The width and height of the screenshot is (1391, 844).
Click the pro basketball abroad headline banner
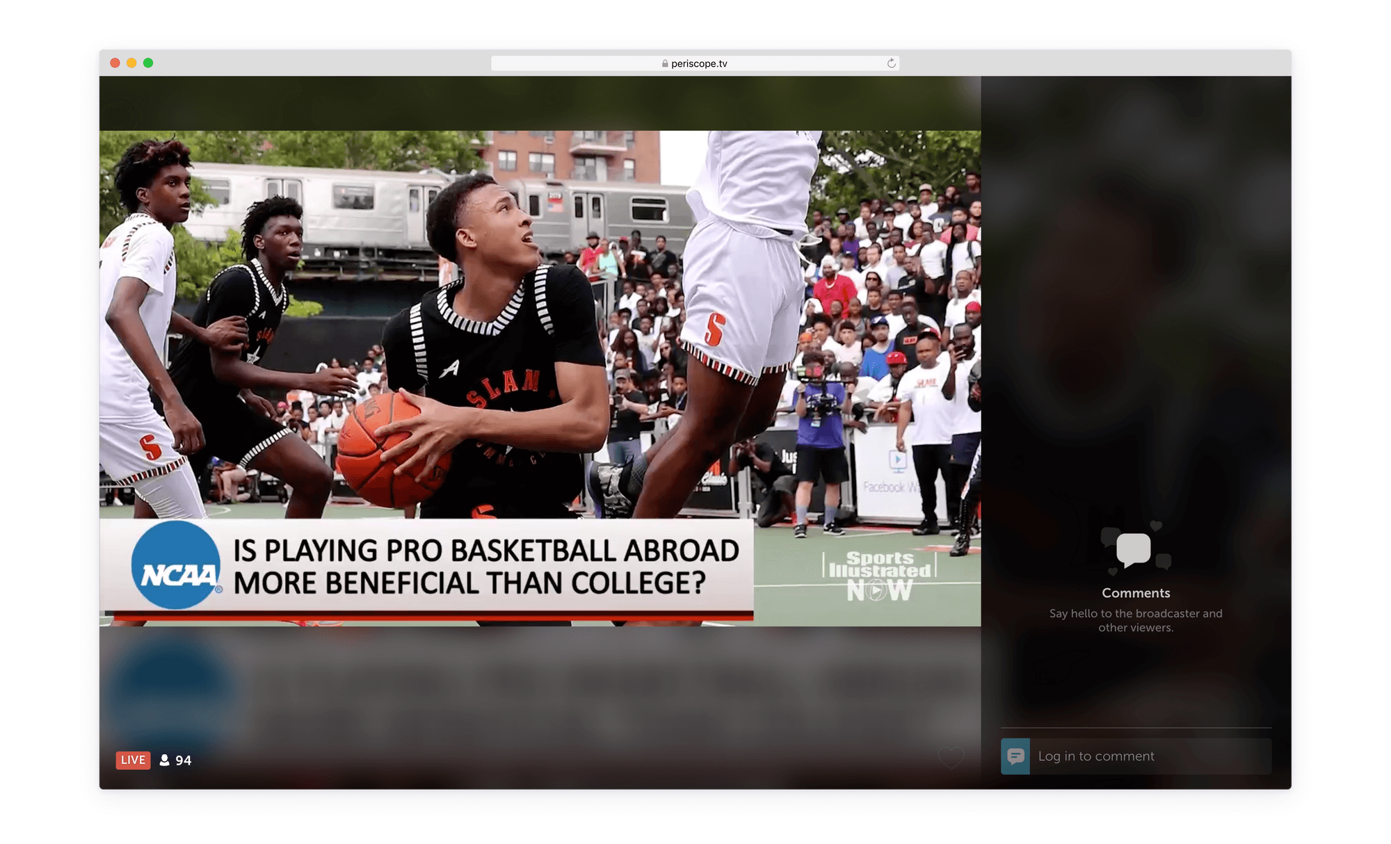485,567
